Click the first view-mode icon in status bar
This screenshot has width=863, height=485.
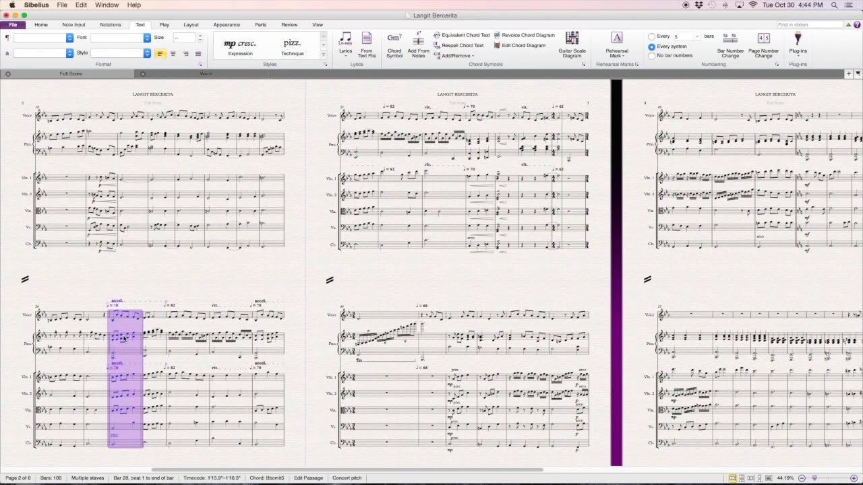(x=732, y=478)
